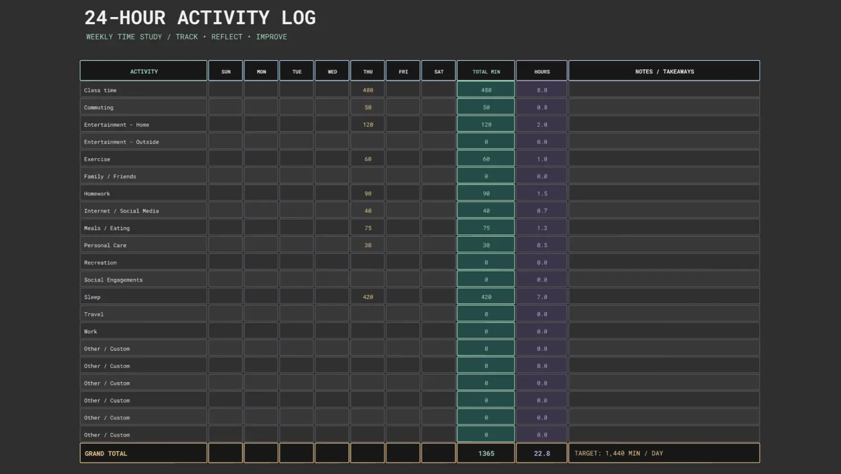Click the Notes cell for Exercise
The height and width of the screenshot is (474, 841).
[664, 158]
